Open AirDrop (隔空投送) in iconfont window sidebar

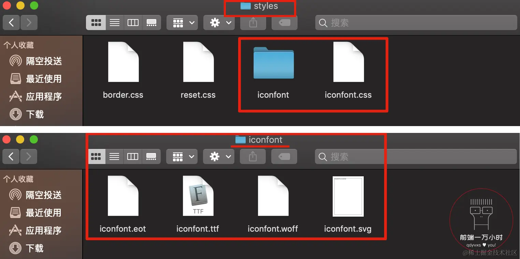pyautogui.click(x=36, y=195)
